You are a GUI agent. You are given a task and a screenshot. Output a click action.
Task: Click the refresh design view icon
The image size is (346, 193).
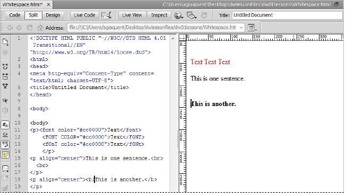(x=204, y=15)
